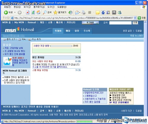The width and height of the screenshot is (148, 124).
Task: Open the 핫메일 저장공간 2GB로 늘리는 방법 link
Action: tap(20, 63)
